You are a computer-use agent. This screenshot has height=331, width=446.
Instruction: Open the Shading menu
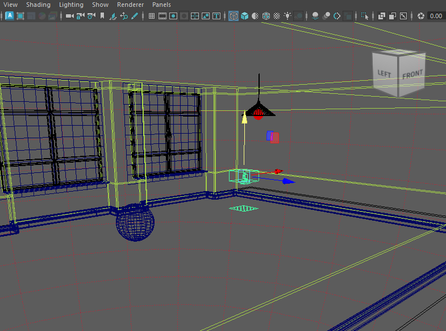pyautogui.click(x=38, y=5)
